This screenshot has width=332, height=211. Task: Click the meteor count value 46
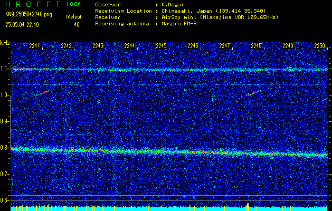(x=77, y=25)
